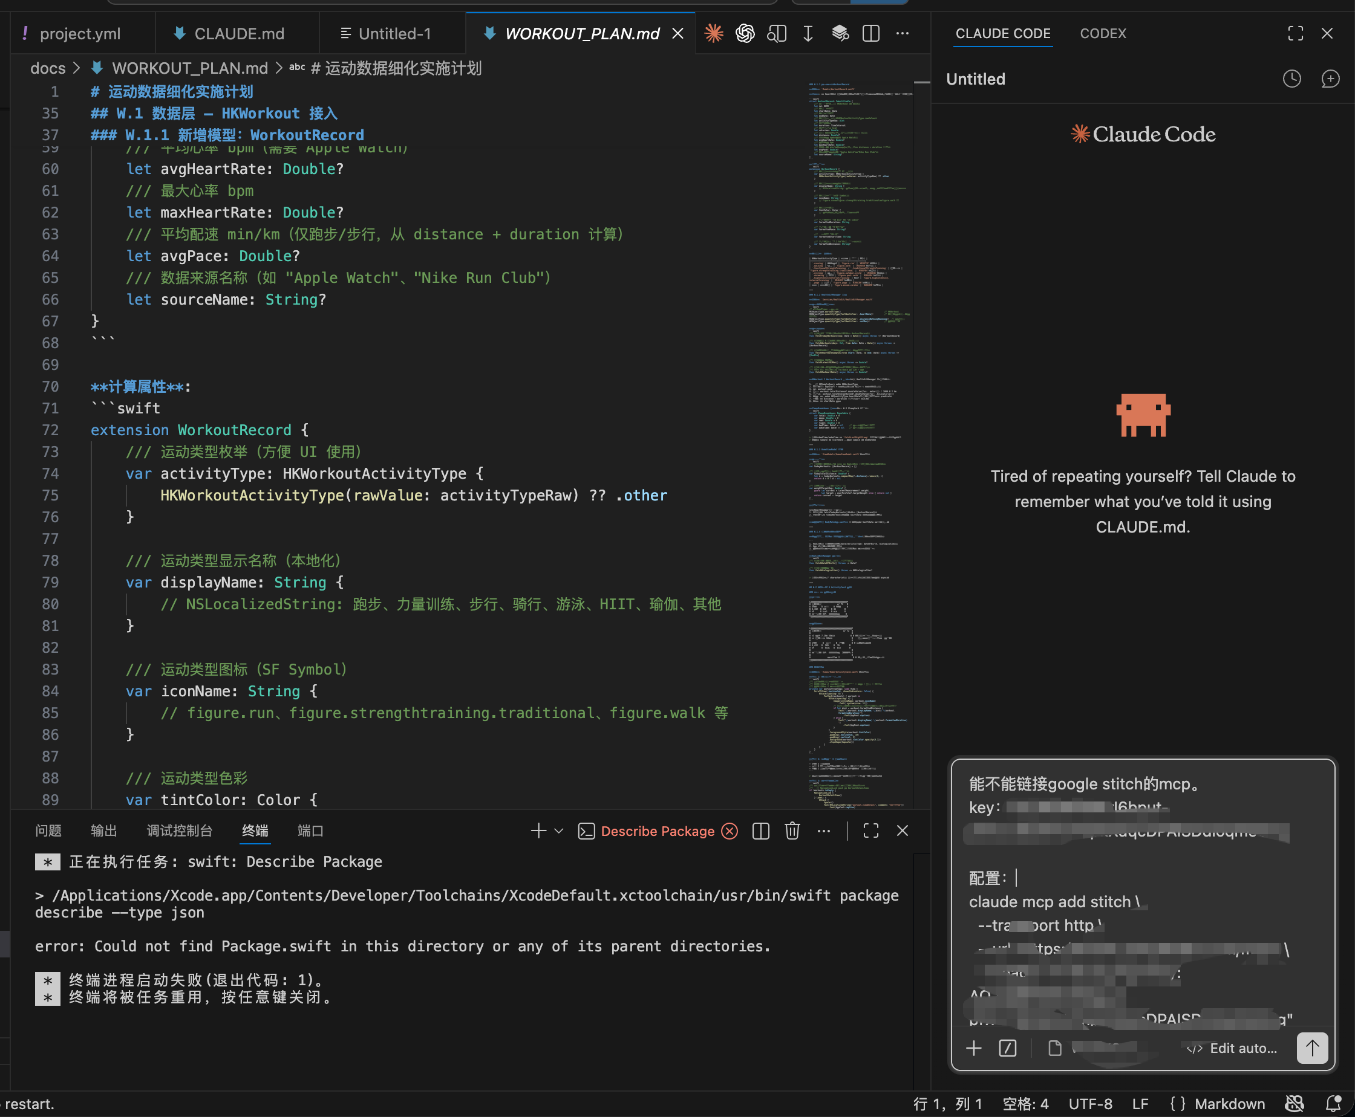Open go-to-line from 行 1, 列 1
Screen dimensions: 1355x1117
click(947, 1104)
